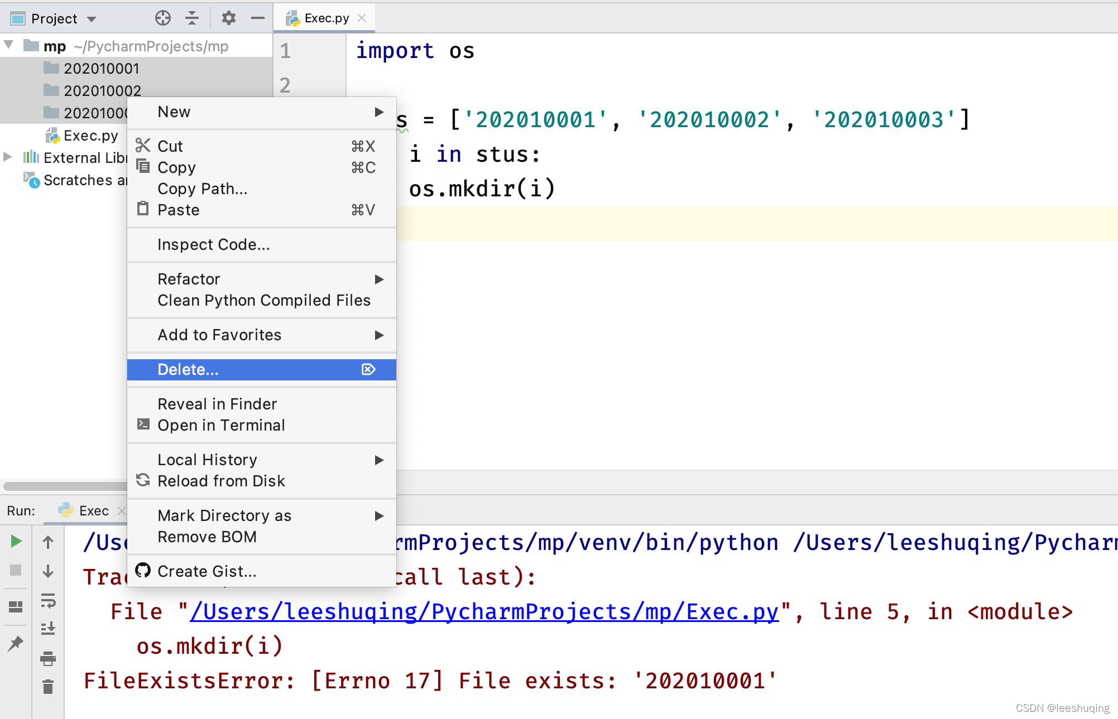Clear console with trash icon

(x=48, y=687)
